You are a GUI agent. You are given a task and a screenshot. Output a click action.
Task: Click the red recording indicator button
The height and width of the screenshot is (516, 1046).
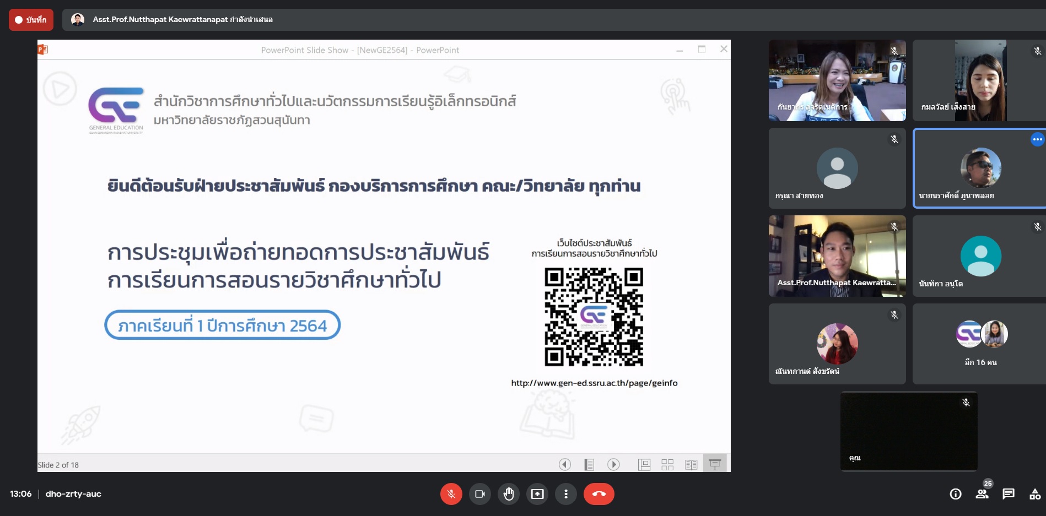coord(31,20)
